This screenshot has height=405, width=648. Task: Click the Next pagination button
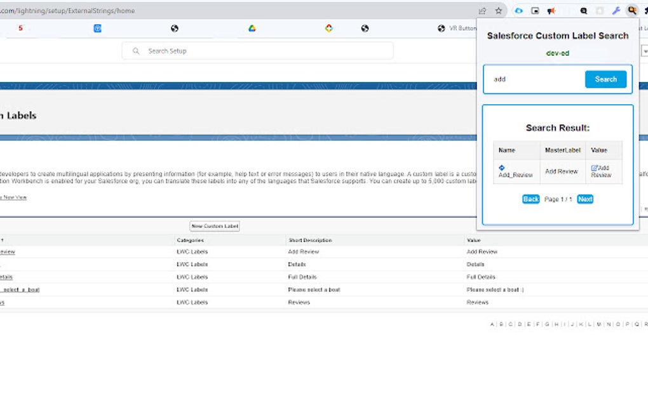click(x=585, y=199)
